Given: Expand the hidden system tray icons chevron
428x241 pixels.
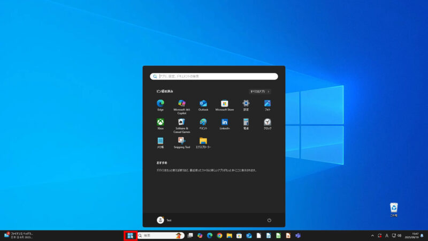Looking at the screenshot, I should coord(372,236).
